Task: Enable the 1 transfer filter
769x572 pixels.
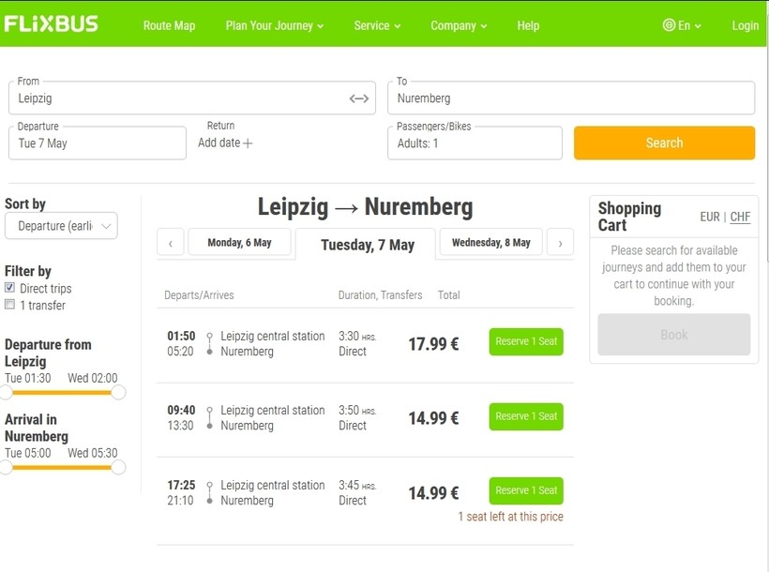Action: pos(10,305)
